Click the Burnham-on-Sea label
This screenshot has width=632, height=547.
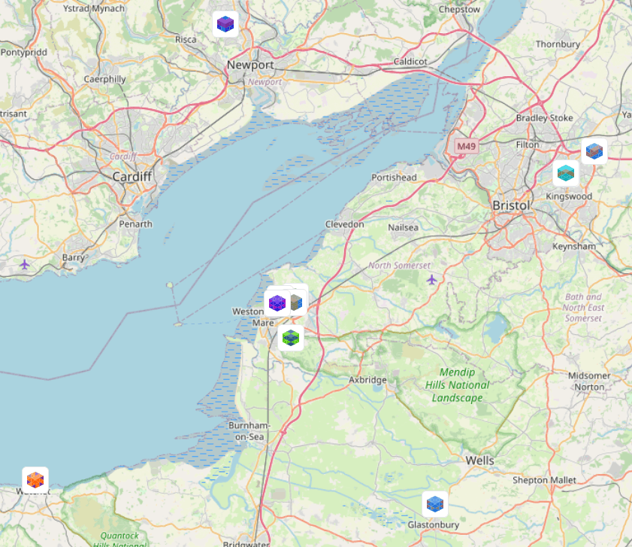249,431
